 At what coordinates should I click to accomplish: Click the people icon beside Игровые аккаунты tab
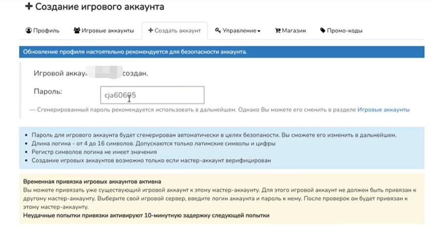(x=77, y=30)
